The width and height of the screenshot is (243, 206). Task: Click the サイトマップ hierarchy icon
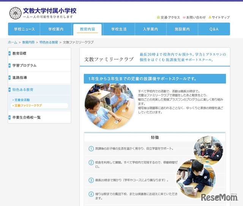click(210, 17)
